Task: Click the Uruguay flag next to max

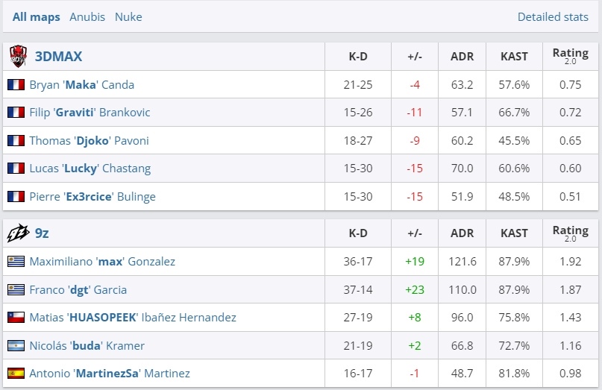Action: (16, 262)
